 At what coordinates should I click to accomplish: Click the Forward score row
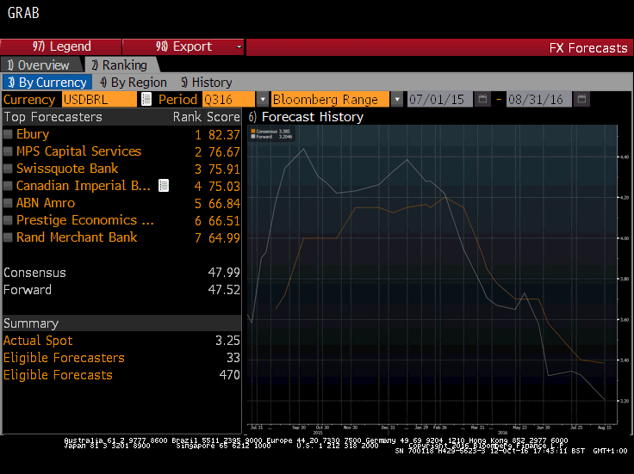click(121, 290)
